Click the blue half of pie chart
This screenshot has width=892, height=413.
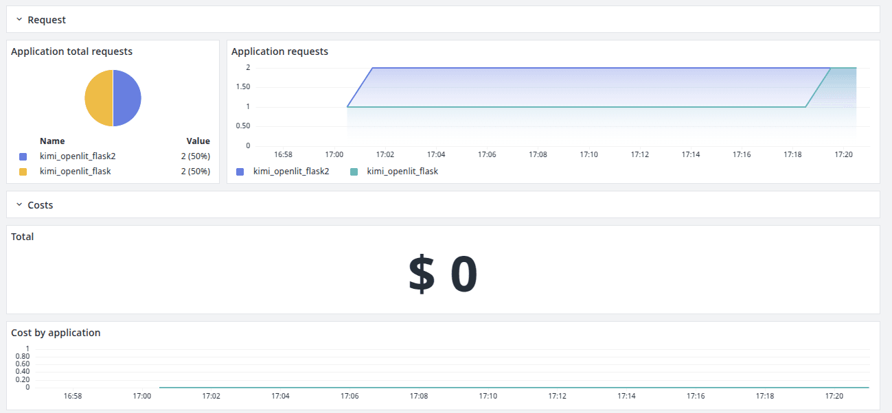(x=128, y=98)
